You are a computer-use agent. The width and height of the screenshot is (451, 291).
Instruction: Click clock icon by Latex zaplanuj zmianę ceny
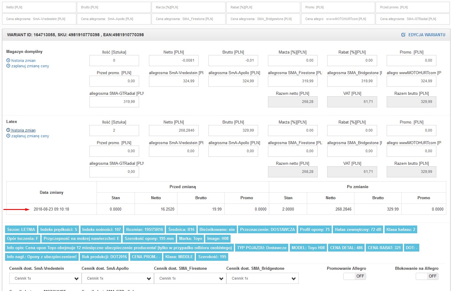[8, 136]
